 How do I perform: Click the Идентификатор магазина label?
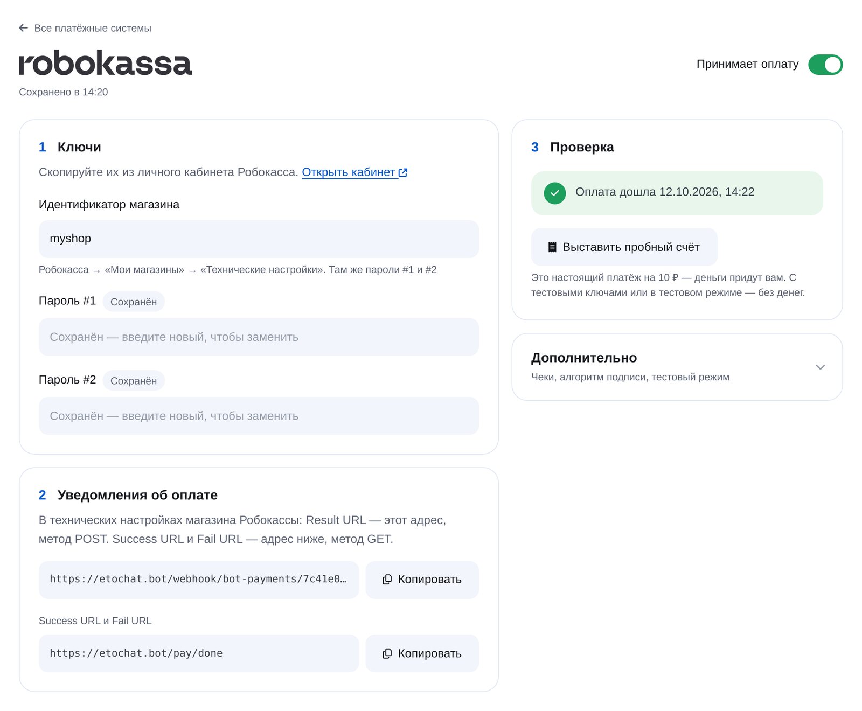tap(109, 205)
